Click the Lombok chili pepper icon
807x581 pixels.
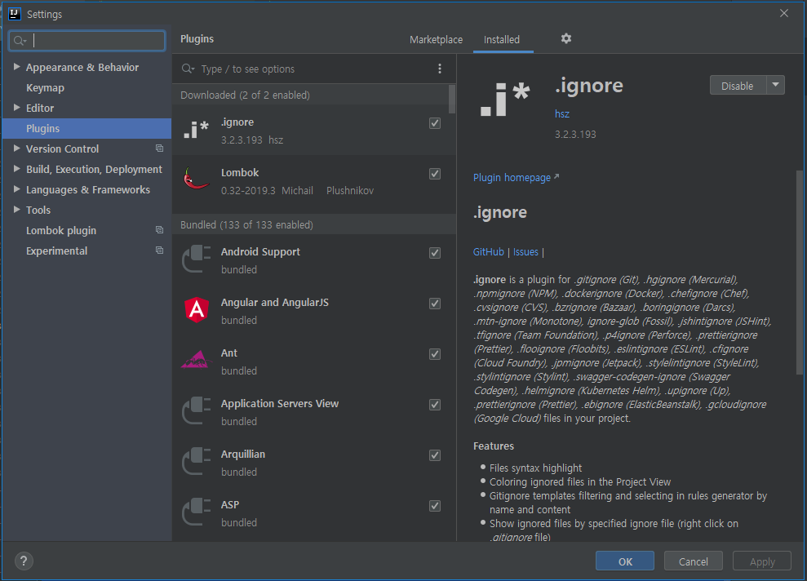196,179
